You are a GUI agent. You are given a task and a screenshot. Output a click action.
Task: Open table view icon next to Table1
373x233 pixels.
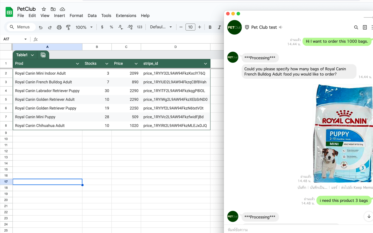click(43, 55)
